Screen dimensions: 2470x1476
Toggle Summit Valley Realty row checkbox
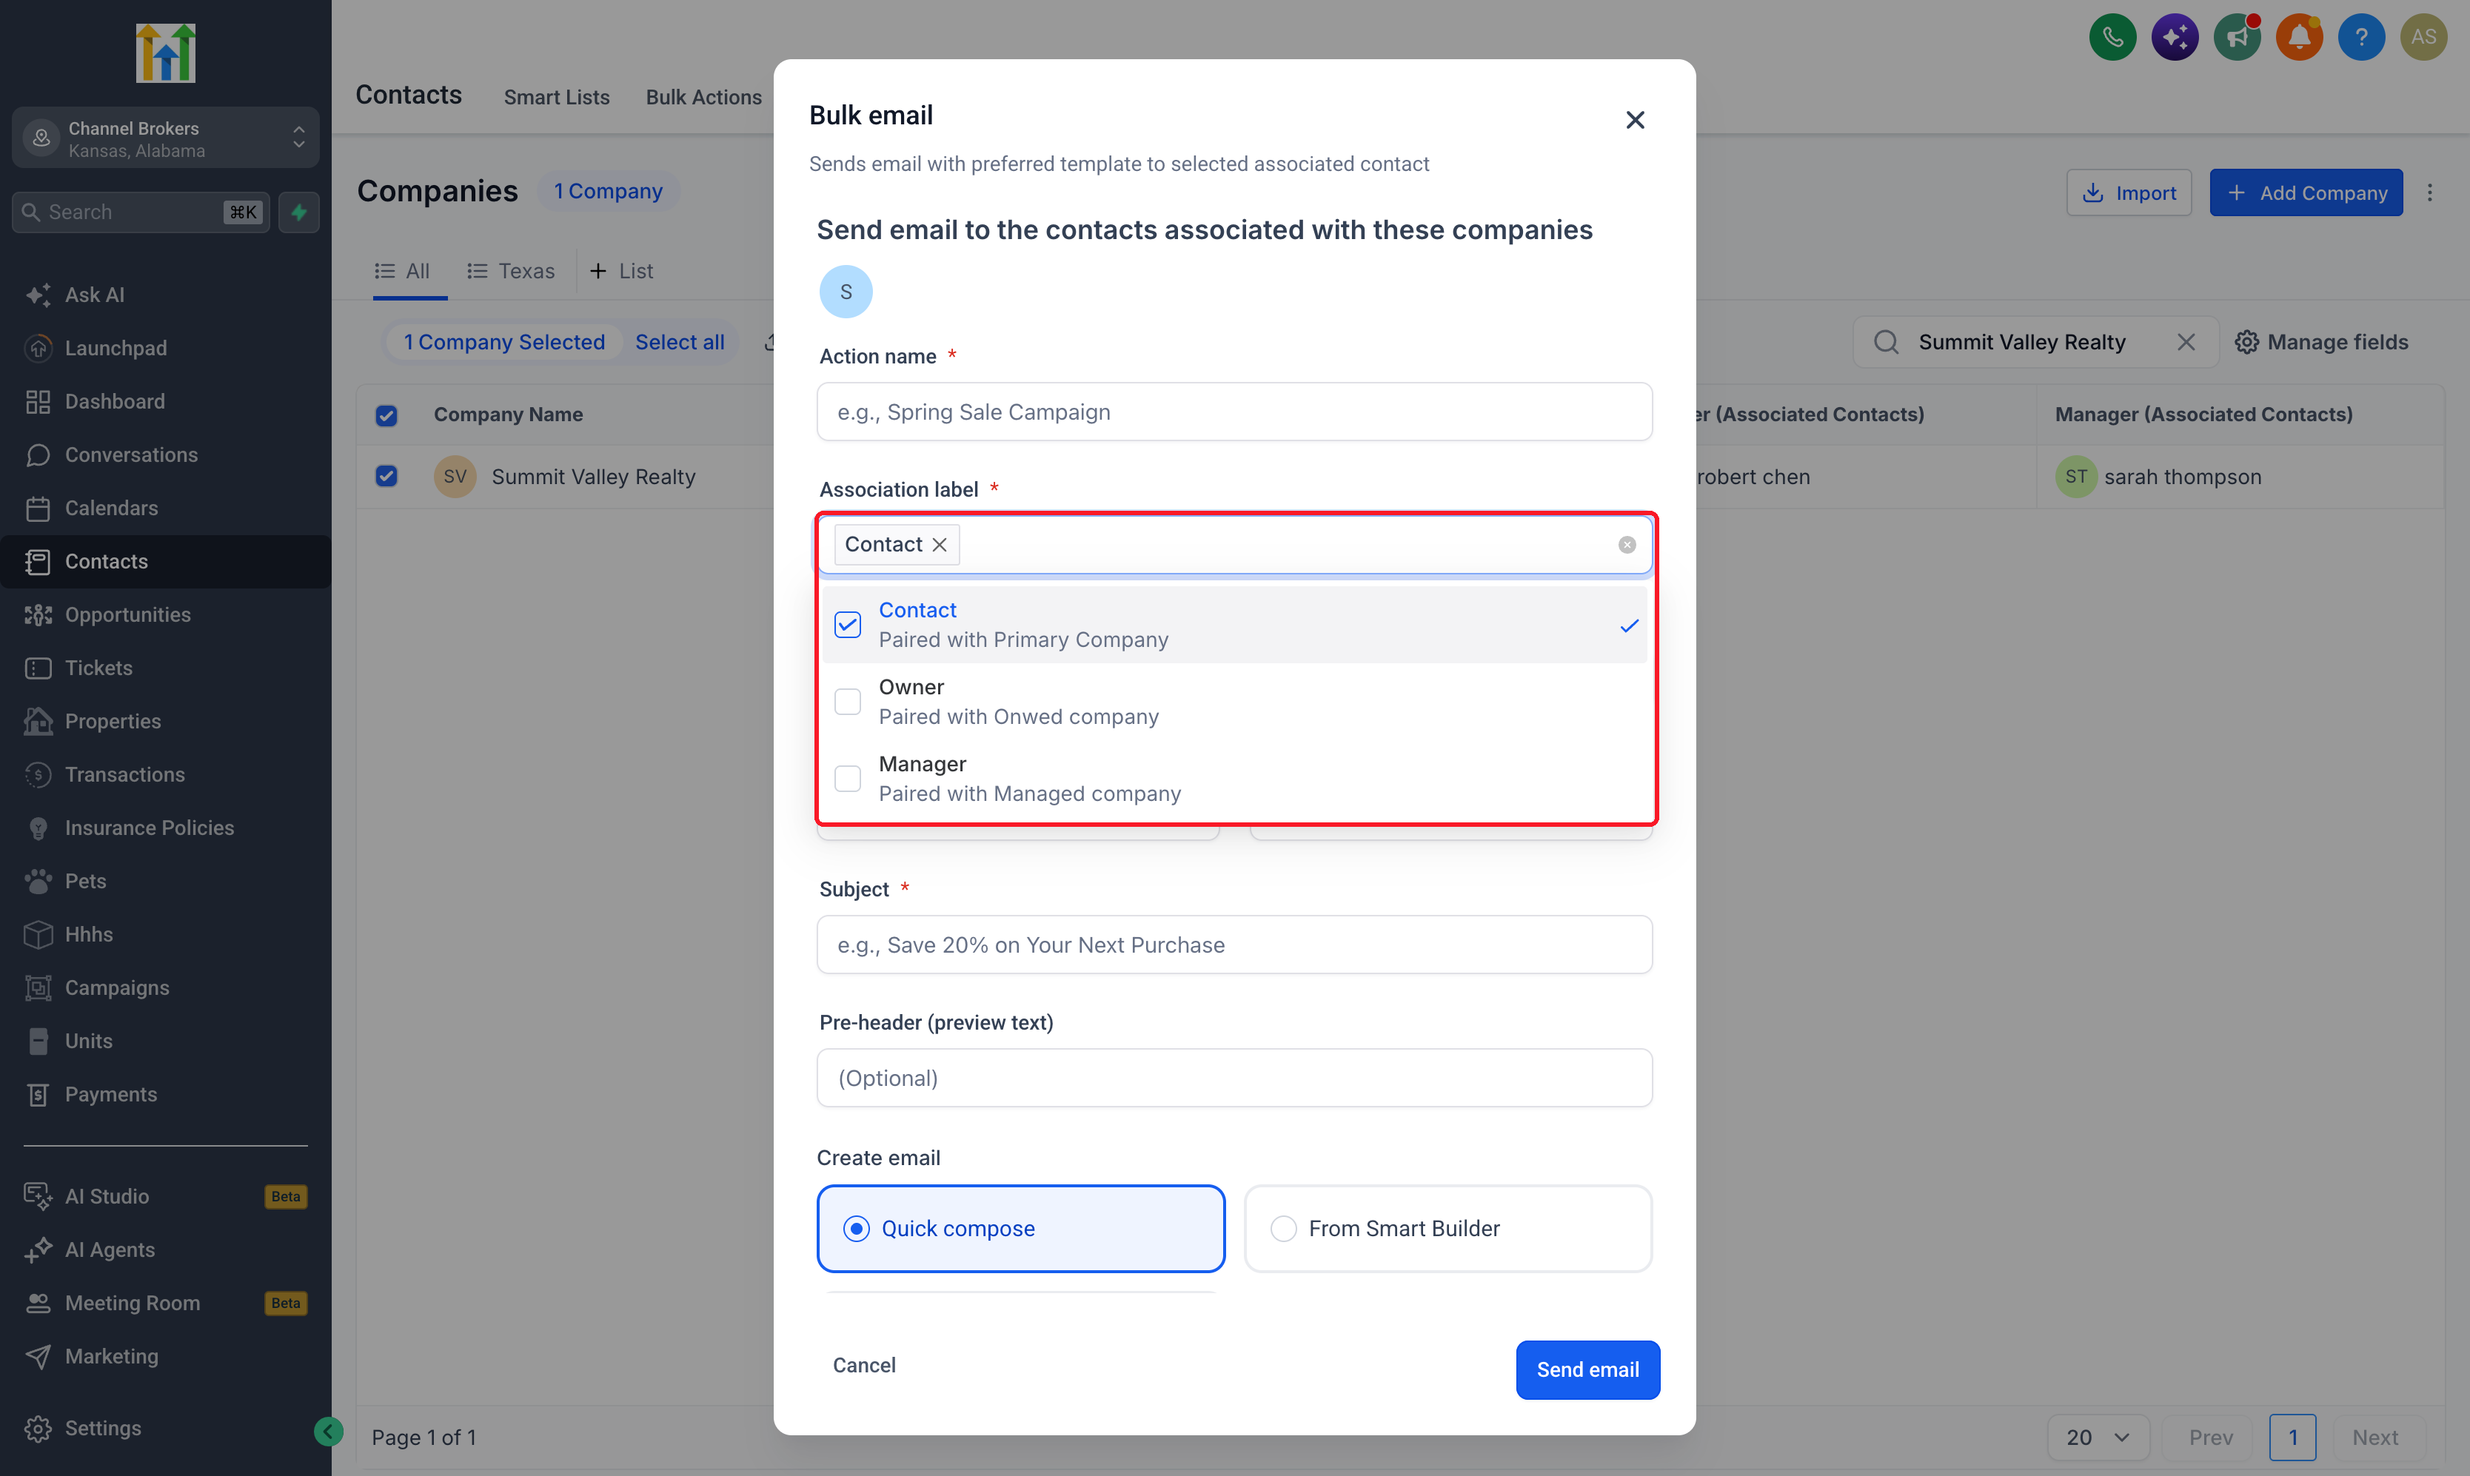[x=386, y=477]
